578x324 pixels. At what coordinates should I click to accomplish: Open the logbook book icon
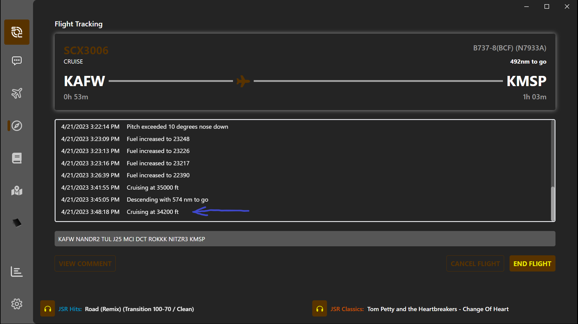17,158
